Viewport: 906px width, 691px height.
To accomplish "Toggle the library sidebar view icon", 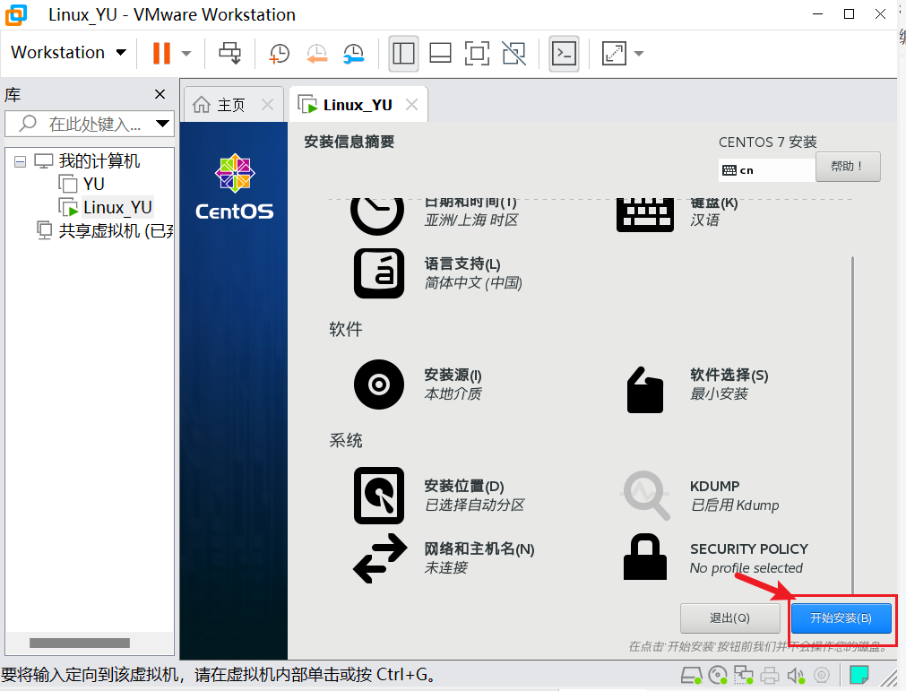I will 403,53.
